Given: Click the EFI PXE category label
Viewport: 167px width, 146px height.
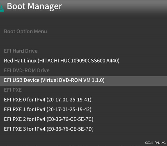Looking at the screenshot, I should (x=13, y=90).
